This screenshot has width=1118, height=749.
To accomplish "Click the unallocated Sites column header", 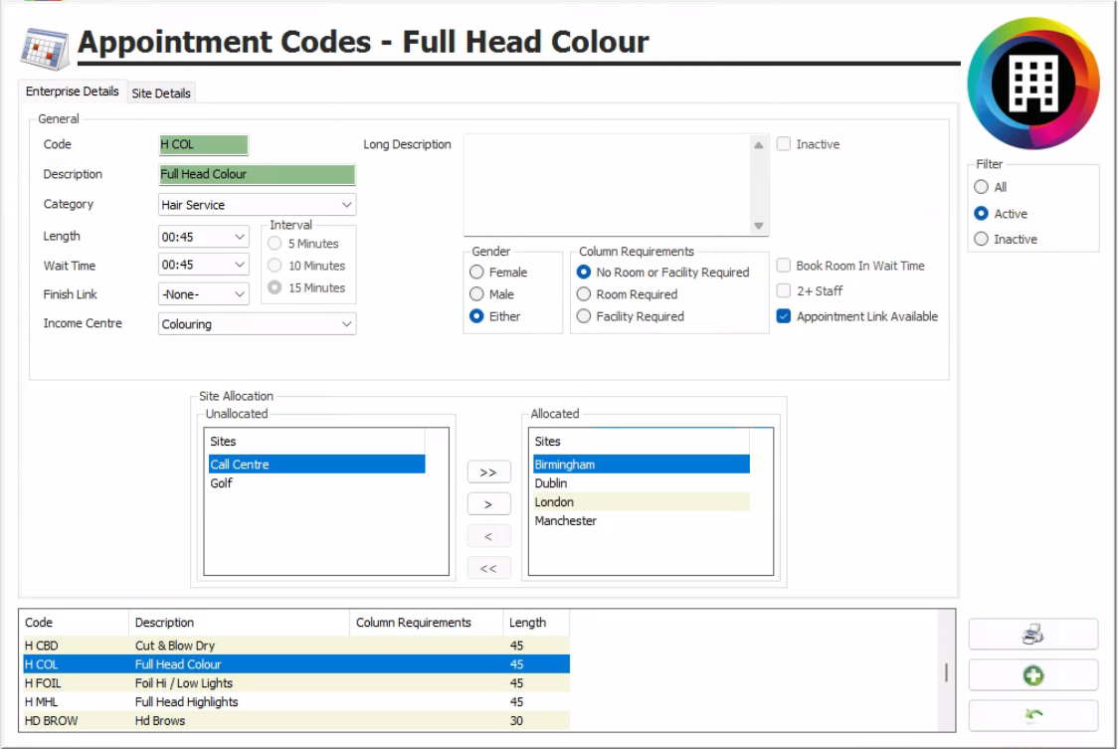I will [x=314, y=442].
